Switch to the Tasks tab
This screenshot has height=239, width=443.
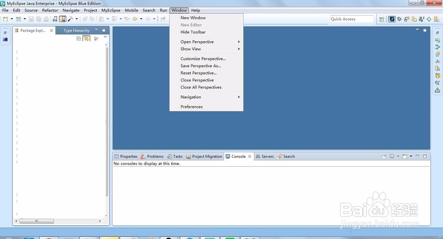[175, 157]
